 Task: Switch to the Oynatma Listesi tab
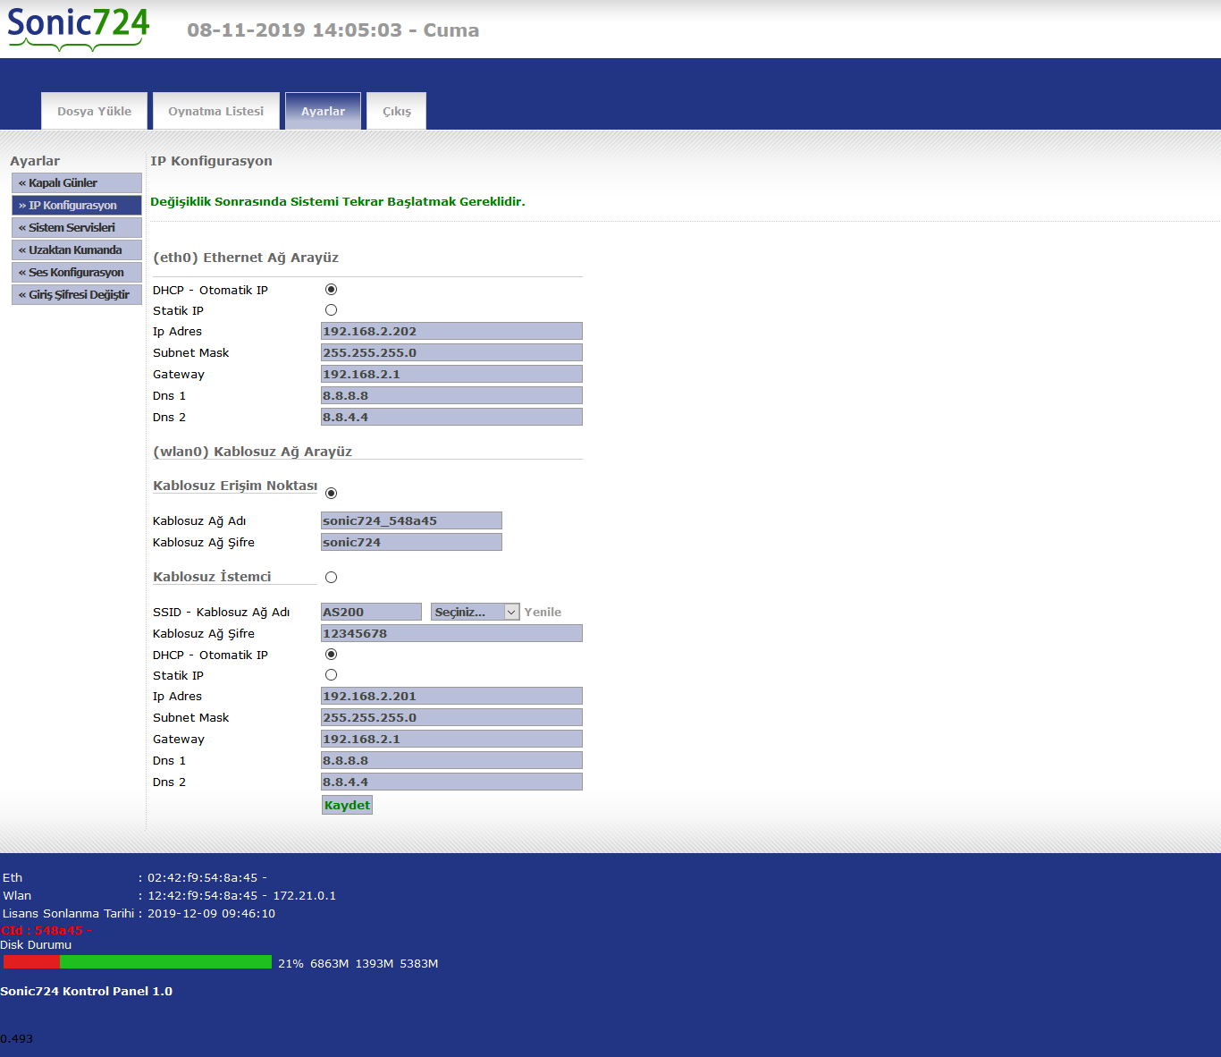215,111
